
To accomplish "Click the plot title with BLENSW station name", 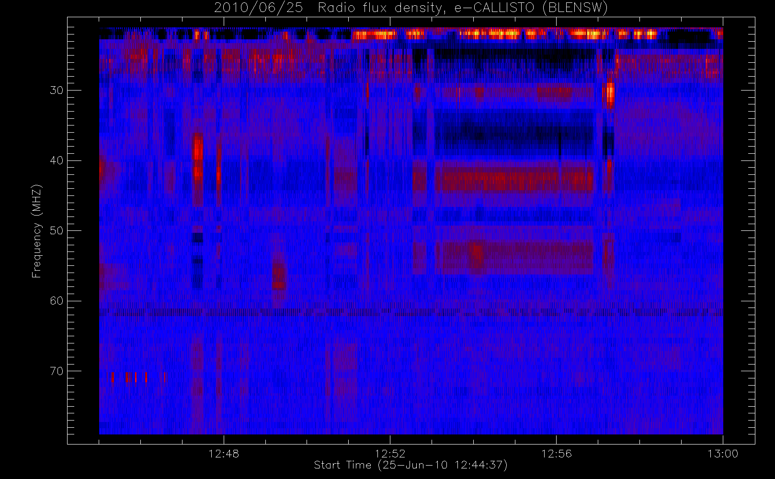I will tap(411, 8).
